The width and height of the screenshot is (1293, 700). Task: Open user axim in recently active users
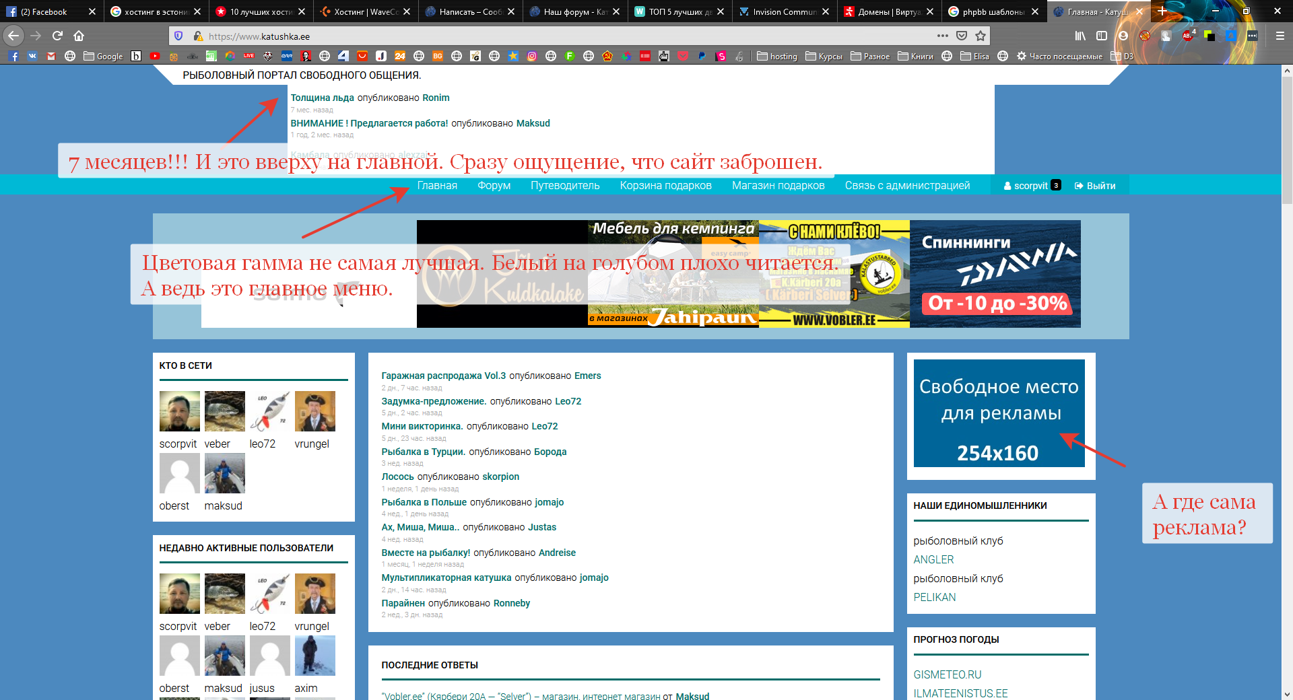point(314,656)
